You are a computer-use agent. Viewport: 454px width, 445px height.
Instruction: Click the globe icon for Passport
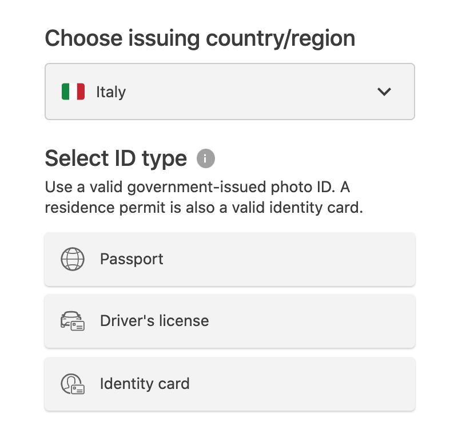point(73,259)
